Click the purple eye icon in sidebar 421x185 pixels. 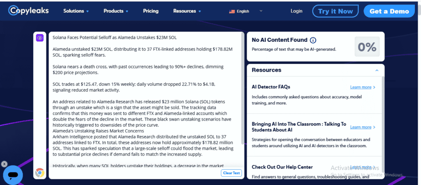click(40, 38)
